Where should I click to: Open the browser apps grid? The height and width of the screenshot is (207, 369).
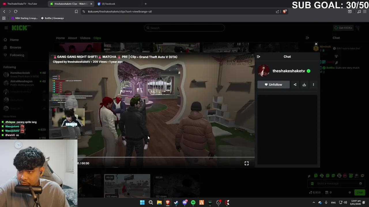4,18
